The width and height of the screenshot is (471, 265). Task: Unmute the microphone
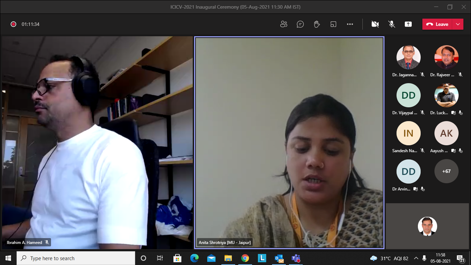[392, 24]
